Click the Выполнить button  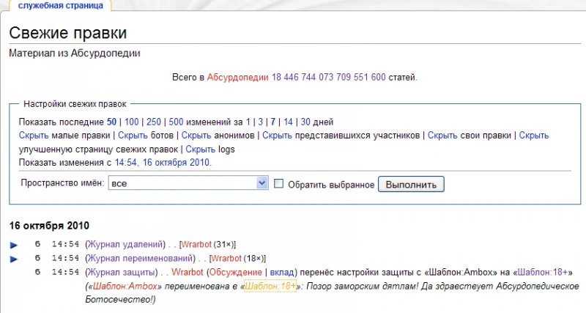click(411, 185)
